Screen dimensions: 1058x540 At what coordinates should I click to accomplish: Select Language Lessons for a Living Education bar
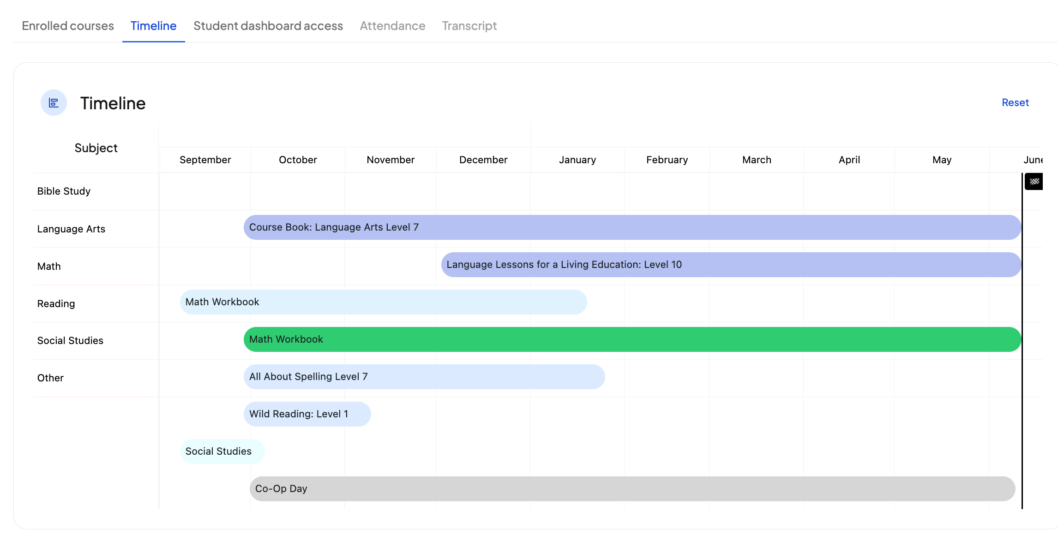(x=731, y=265)
